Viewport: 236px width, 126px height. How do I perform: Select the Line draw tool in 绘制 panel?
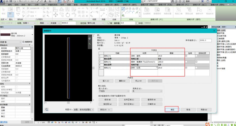[123, 8]
